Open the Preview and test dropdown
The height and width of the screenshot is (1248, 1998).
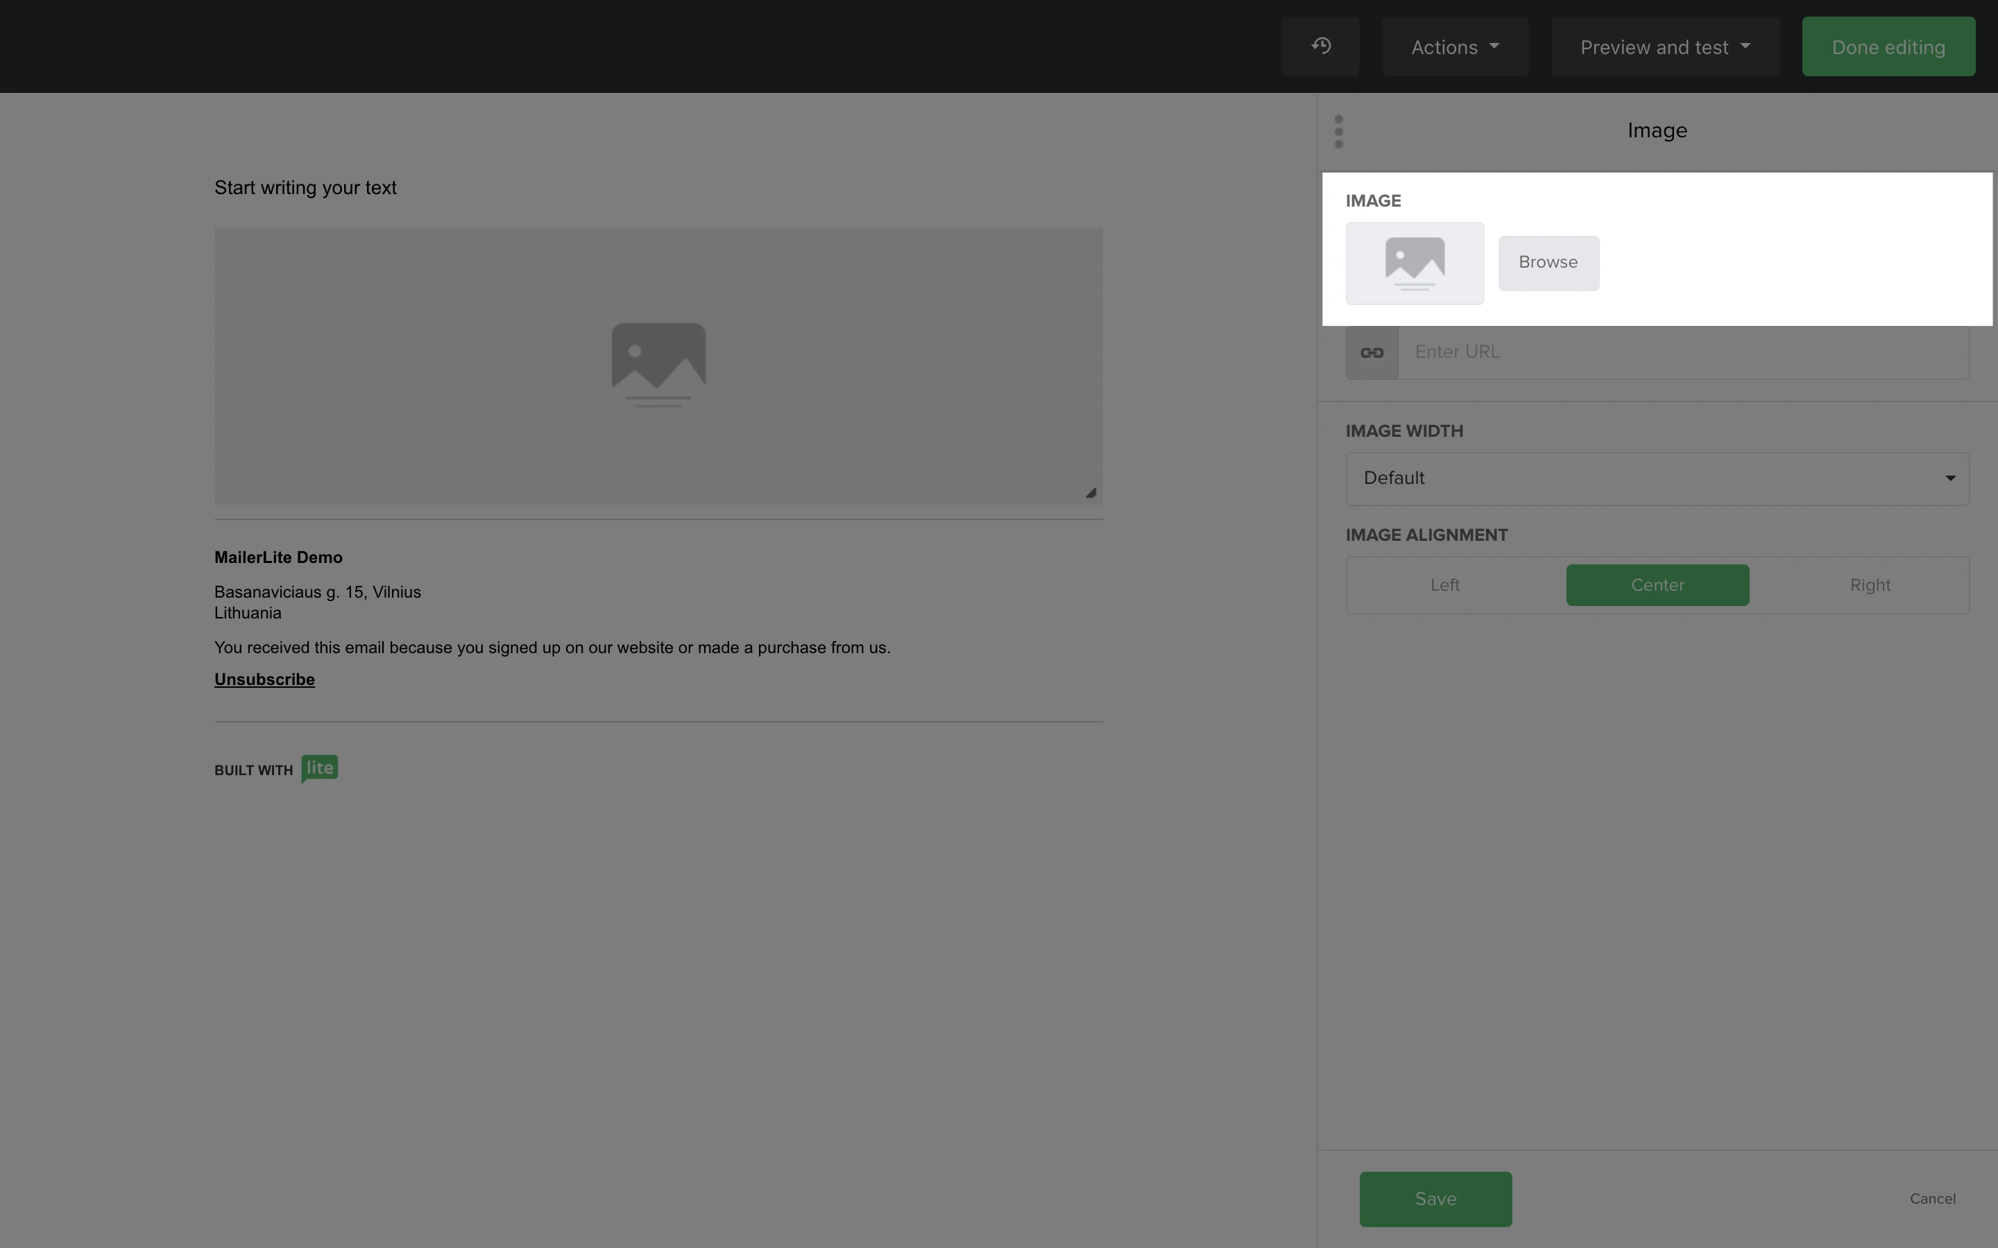(x=1664, y=47)
